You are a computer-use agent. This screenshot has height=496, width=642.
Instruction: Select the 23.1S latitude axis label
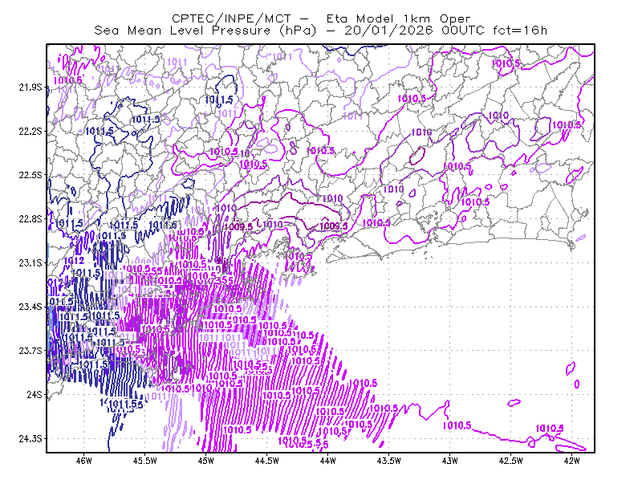coord(30,262)
